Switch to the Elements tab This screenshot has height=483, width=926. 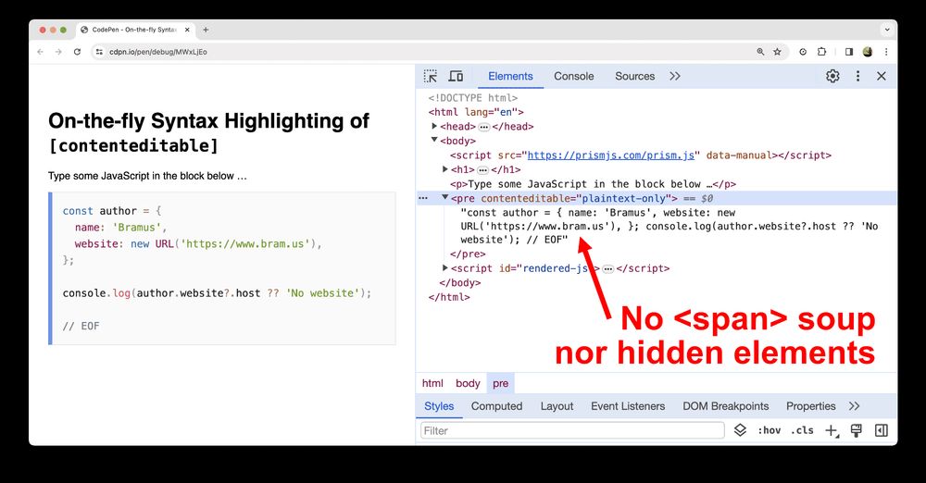tap(510, 76)
